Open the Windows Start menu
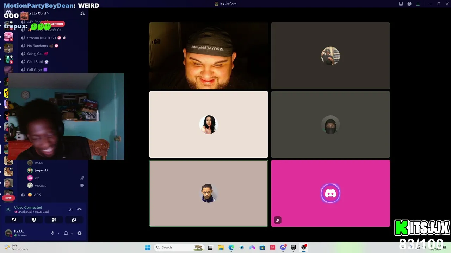451x253 pixels. [148, 247]
